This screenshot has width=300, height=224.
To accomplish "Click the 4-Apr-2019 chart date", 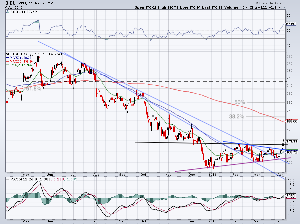I will (x=14, y=8).
